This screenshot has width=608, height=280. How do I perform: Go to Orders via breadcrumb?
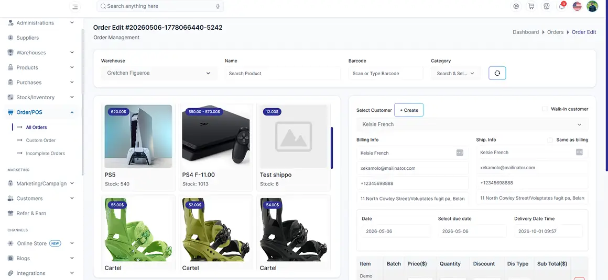click(x=555, y=32)
